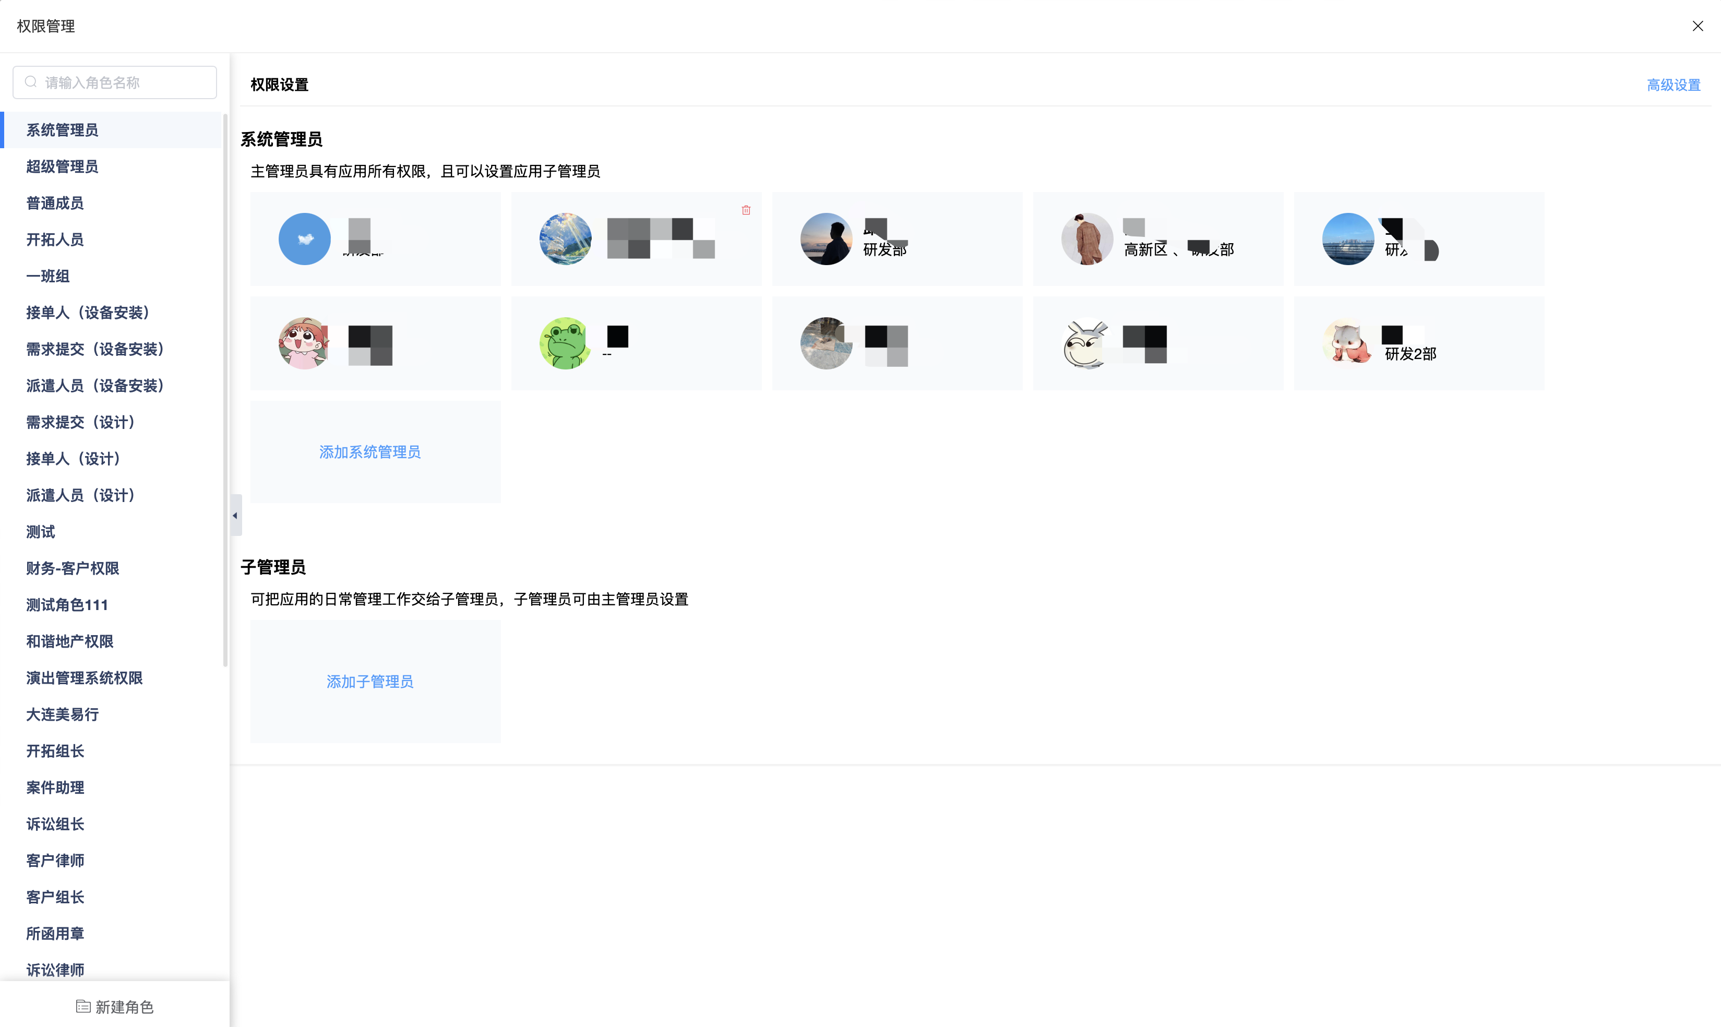Click the blue bird avatar

[304, 239]
